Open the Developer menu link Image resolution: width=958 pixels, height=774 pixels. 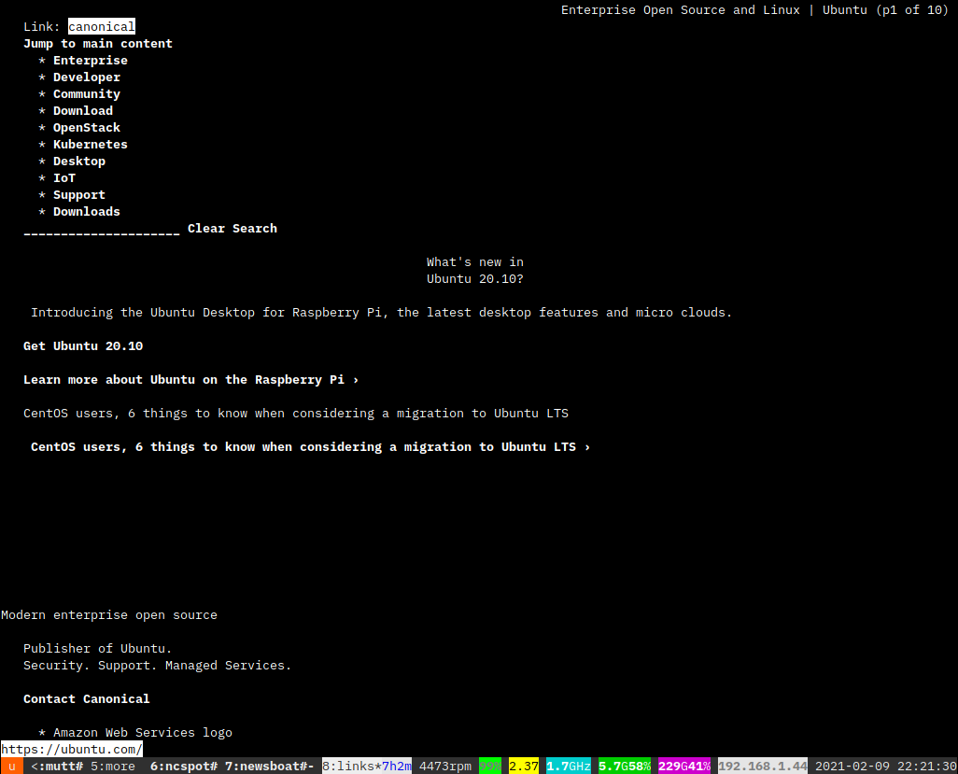[x=87, y=77]
